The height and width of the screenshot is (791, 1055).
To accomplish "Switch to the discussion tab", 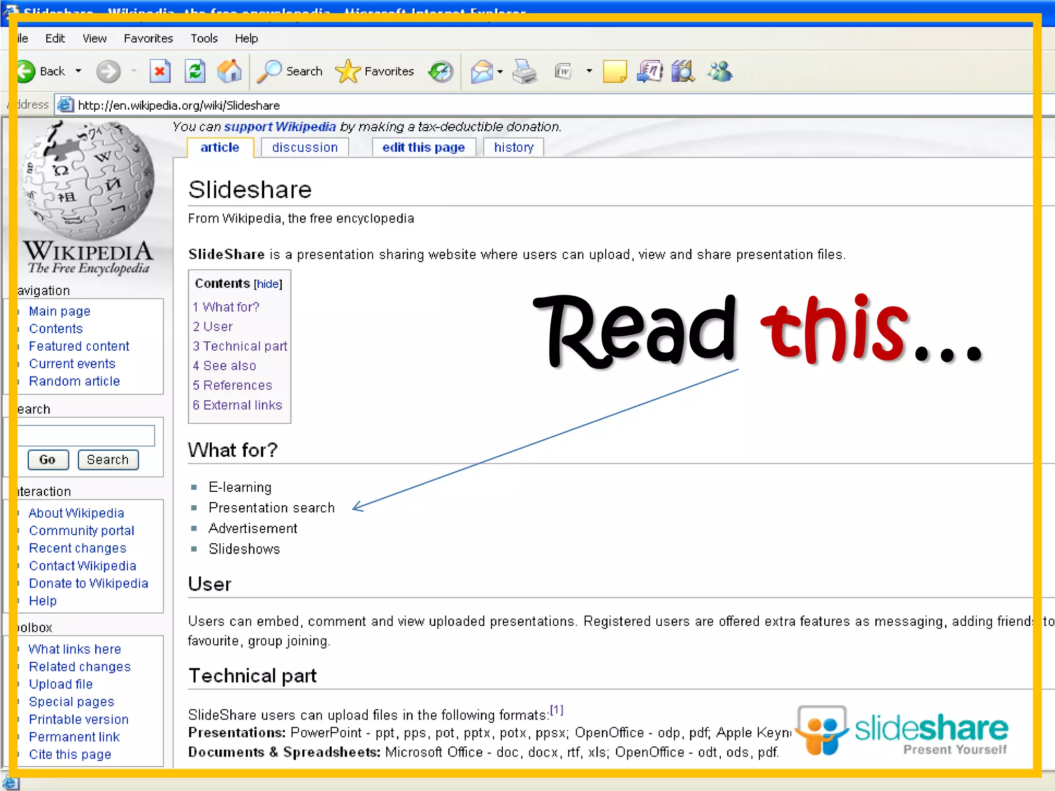I will pyautogui.click(x=305, y=147).
